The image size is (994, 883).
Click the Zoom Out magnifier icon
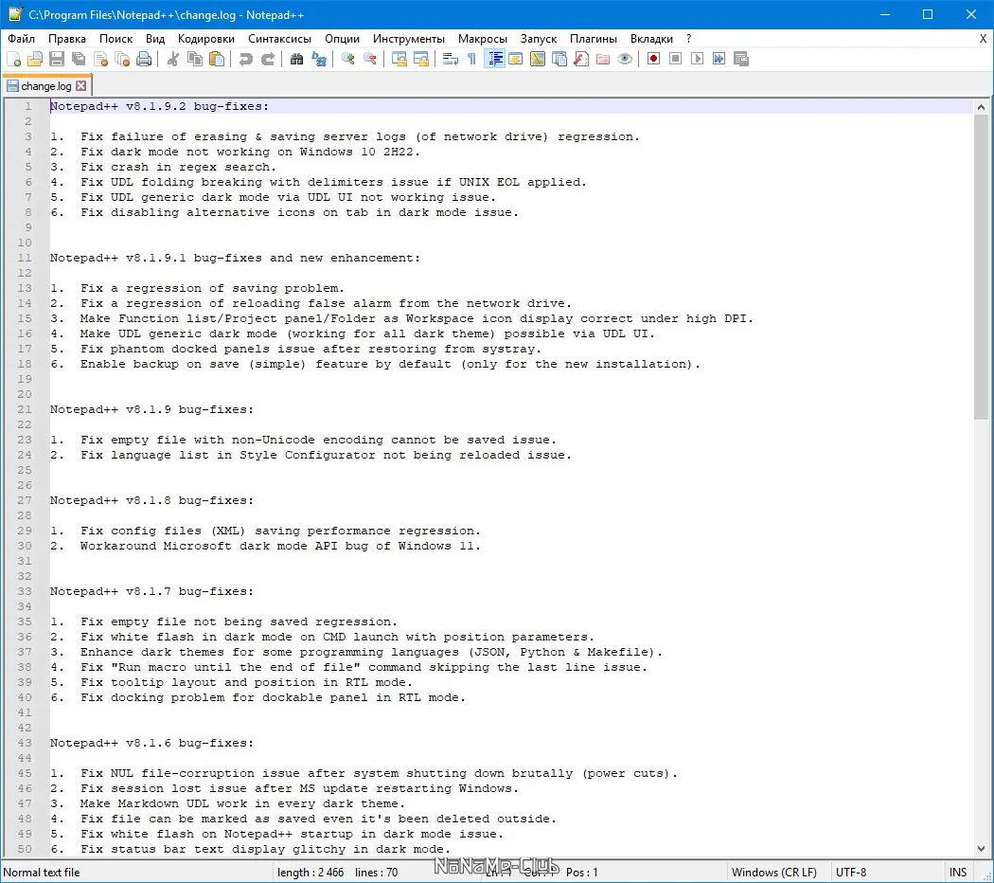369,59
